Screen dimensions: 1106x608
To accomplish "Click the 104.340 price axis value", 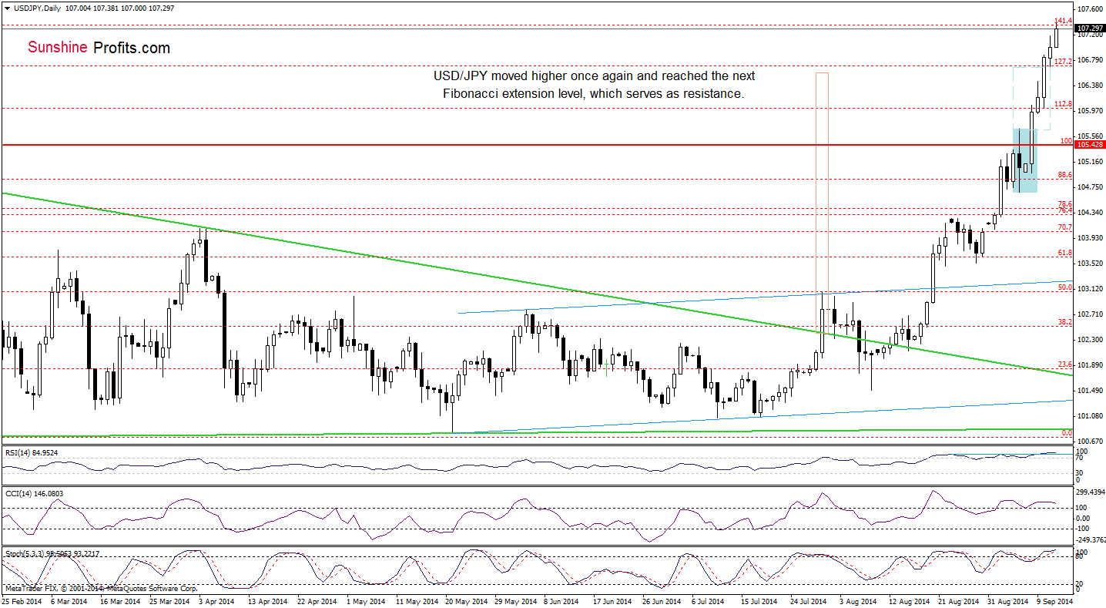I will tap(1091, 212).
